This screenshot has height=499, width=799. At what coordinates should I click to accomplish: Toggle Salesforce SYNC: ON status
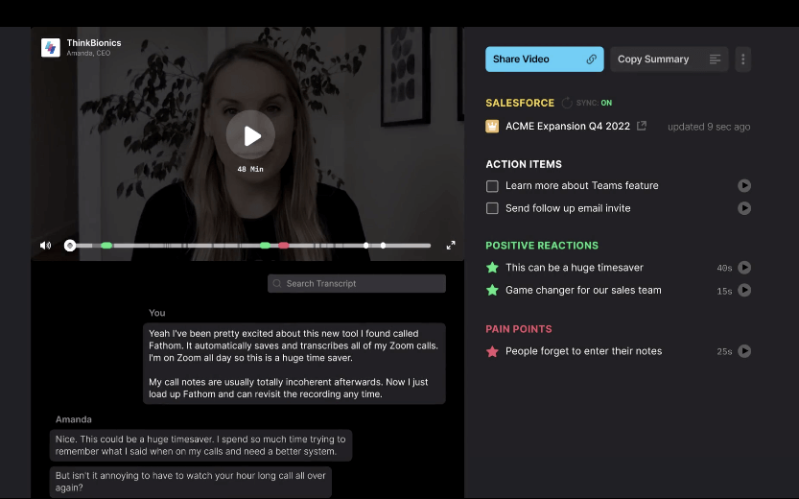pos(594,103)
